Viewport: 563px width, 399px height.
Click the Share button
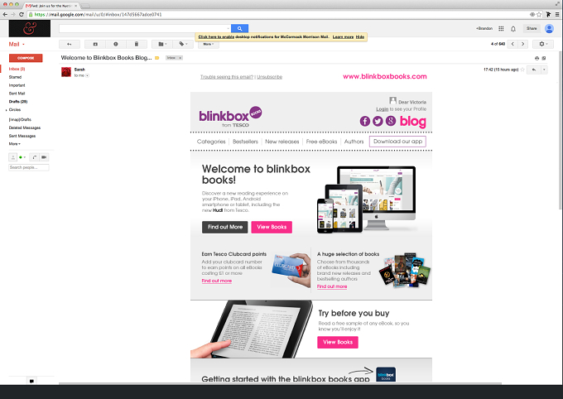pos(532,28)
